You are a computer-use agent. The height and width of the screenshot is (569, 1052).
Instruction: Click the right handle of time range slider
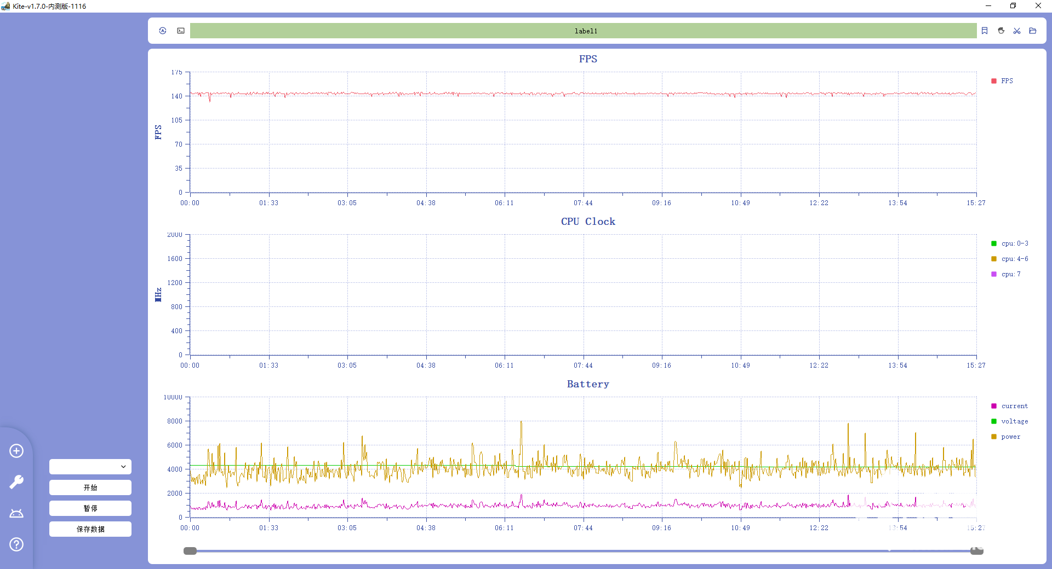click(977, 551)
